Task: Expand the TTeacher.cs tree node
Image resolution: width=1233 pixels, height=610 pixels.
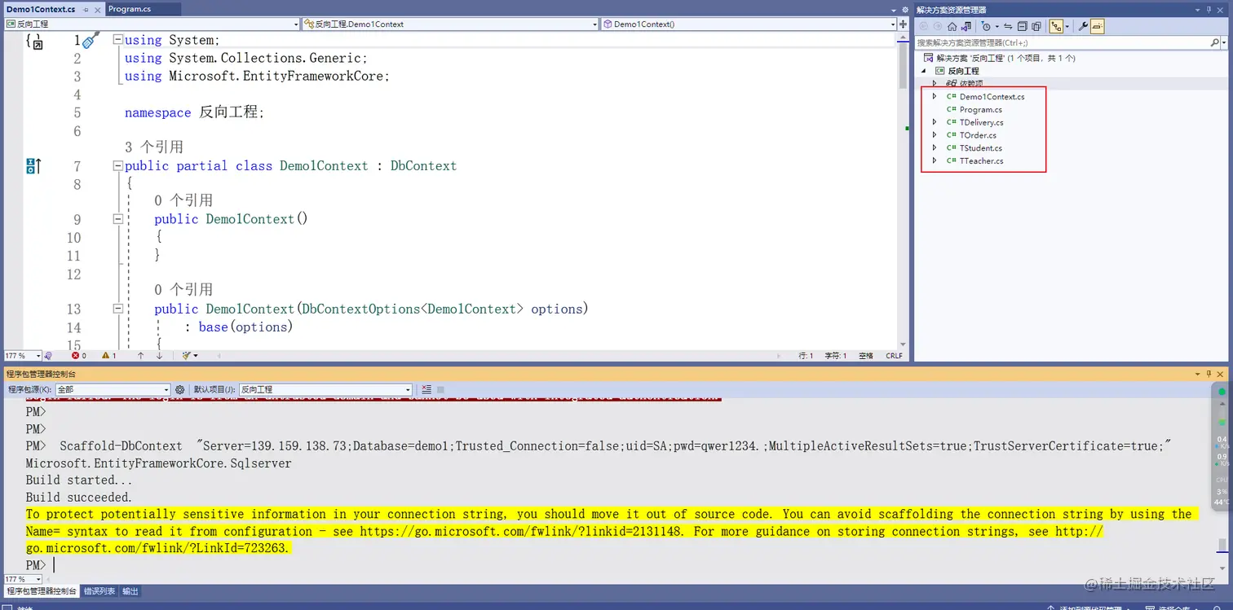Action: (935, 160)
